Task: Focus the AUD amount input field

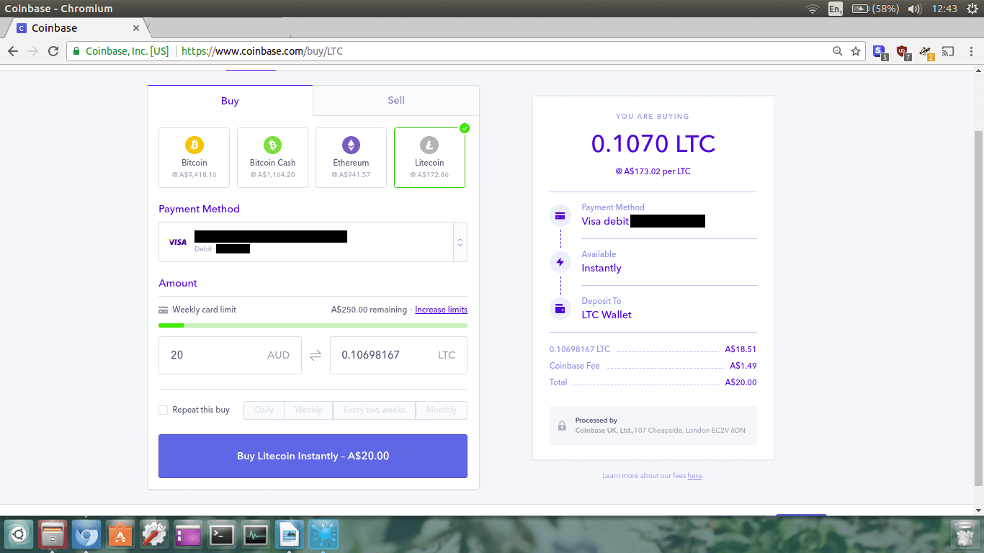Action: point(230,355)
